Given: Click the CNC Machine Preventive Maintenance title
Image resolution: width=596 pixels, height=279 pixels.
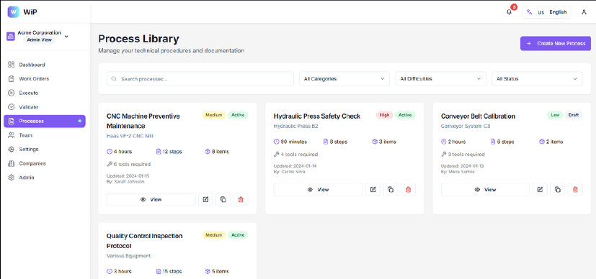Looking at the screenshot, I should (143, 121).
